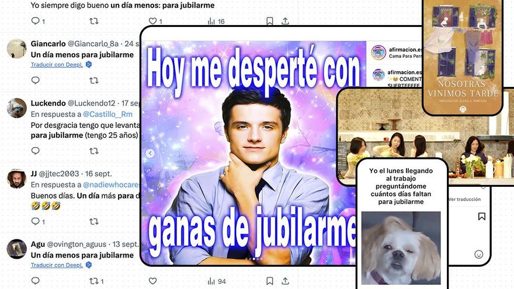Open Agu's profile avatar

click(17, 249)
